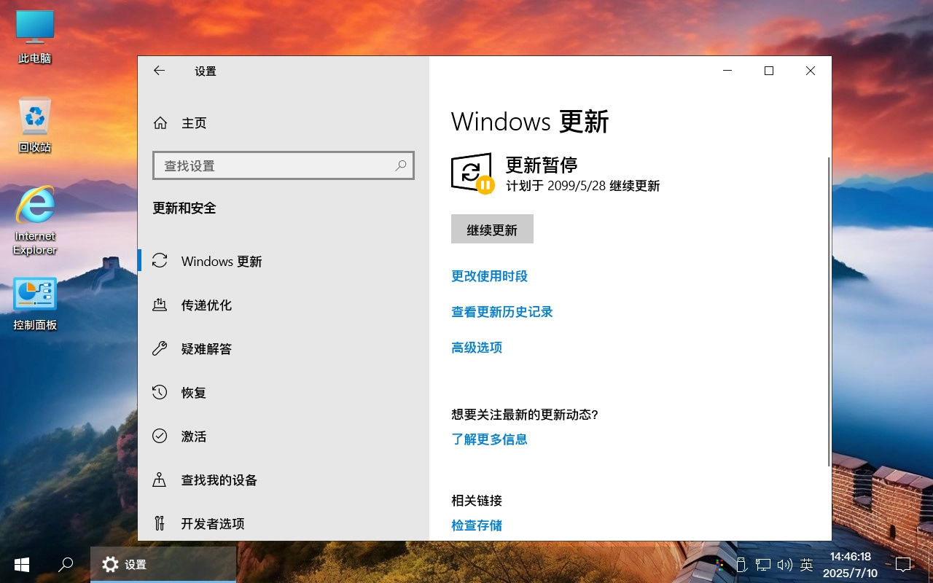Launch Internet Explorer from the desktop

[34, 219]
